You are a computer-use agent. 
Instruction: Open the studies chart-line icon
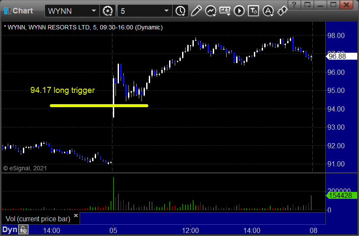(211, 11)
